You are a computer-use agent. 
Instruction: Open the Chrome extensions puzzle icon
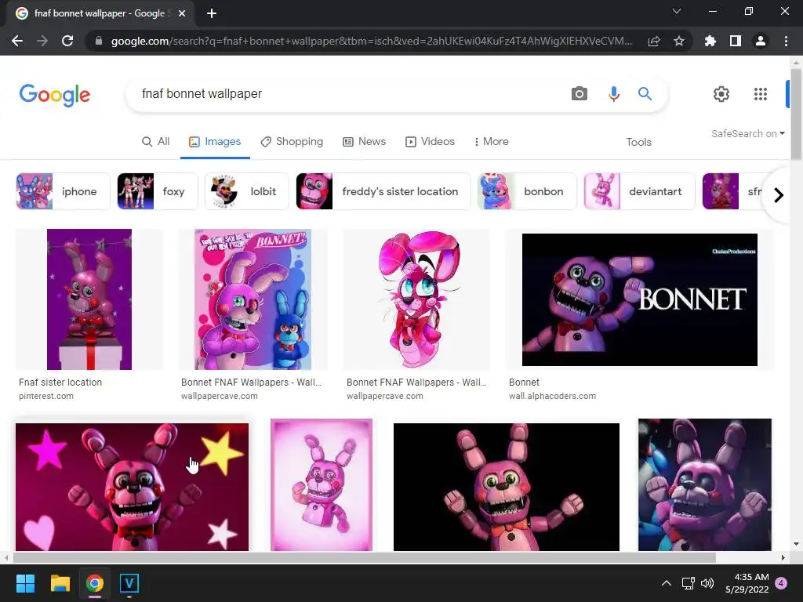pos(710,41)
